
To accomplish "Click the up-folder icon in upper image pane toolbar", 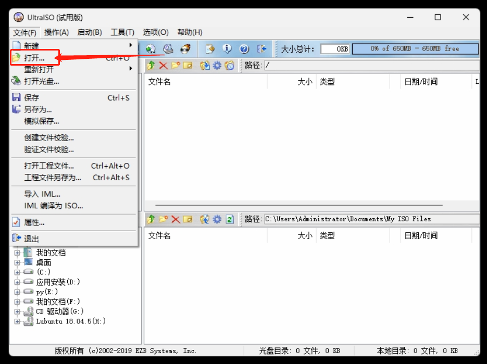I will (x=151, y=65).
